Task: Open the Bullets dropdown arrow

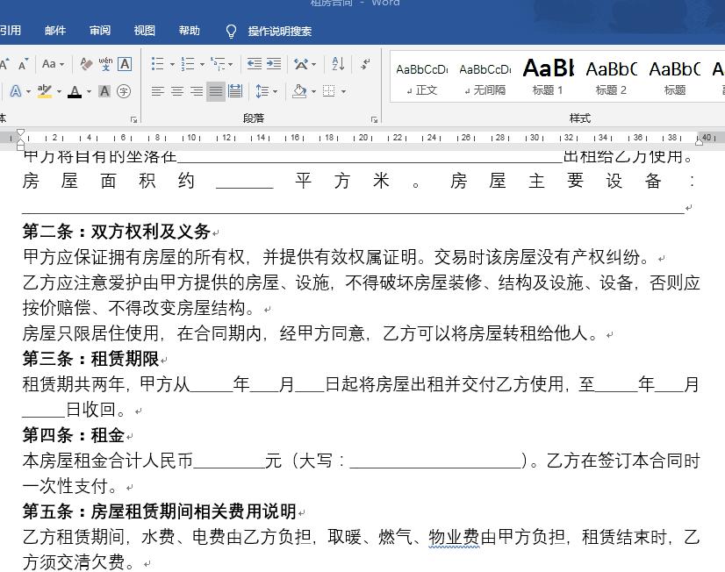Action: point(171,63)
